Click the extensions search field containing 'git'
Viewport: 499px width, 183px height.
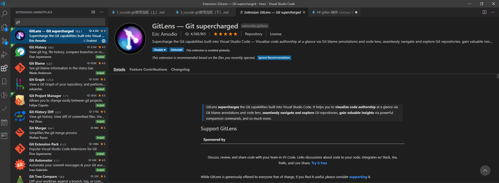[x=60, y=22]
